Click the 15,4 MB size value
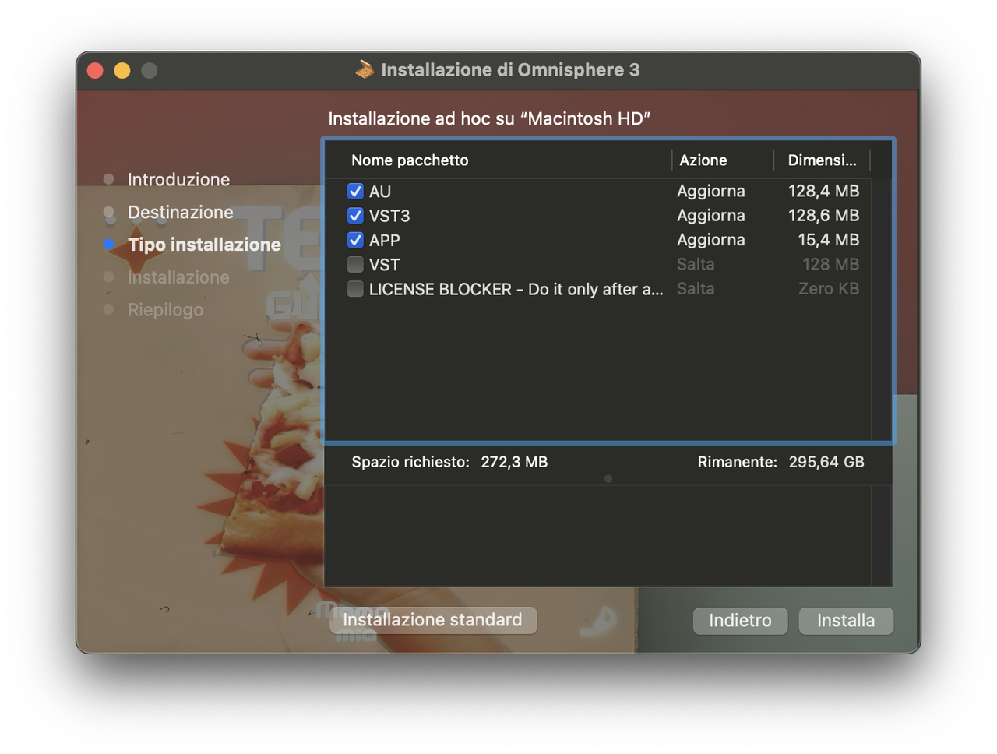The height and width of the screenshot is (754, 997). [829, 240]
